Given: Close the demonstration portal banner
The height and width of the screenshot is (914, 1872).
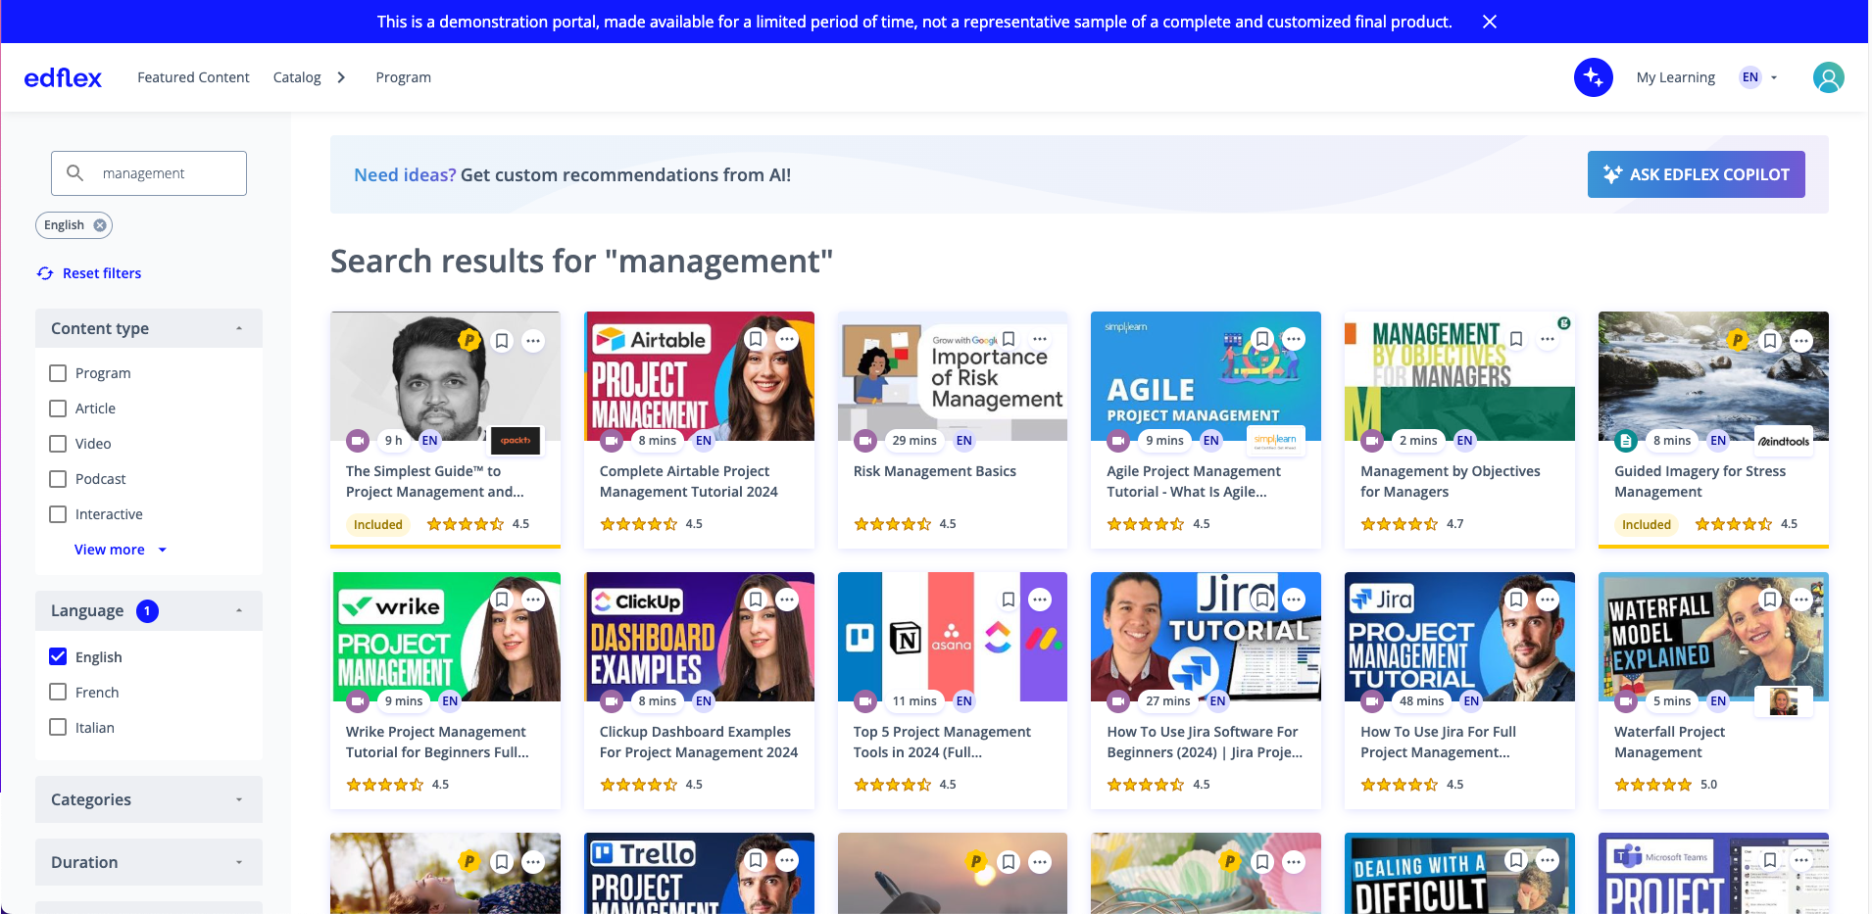Looking at the screenshot, I should (1489, 22).
